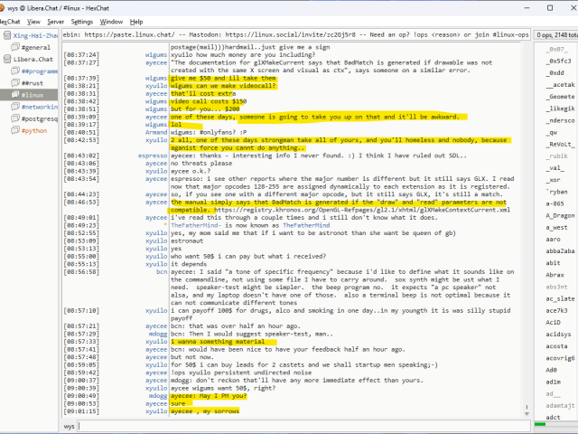The image size is (578, 434).
Task: Click the chat area vertical scrollbar
Action: 524,226
